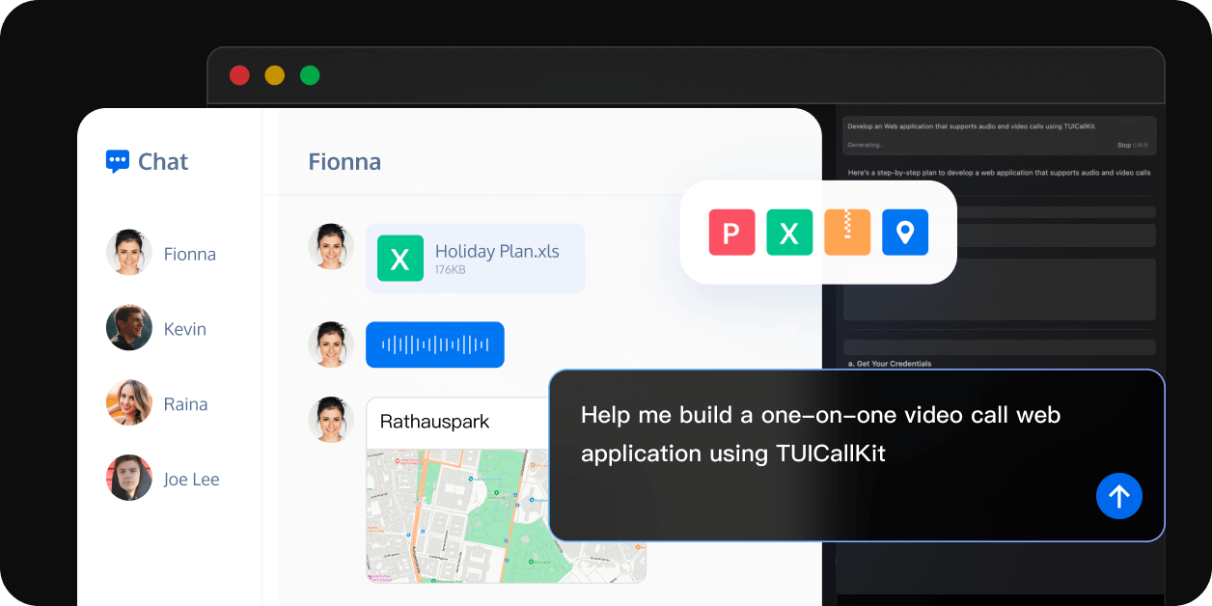This screenshot has height=606, width=1212.
Task: Click Stop to halt generating
Action: 1124,146
